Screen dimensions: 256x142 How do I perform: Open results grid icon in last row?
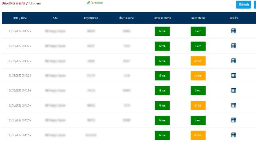pos(233,135)
